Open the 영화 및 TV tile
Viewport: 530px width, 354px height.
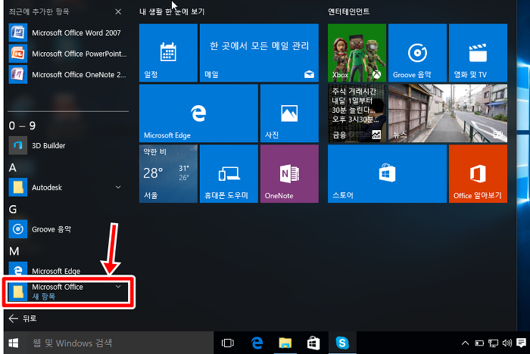478,53
